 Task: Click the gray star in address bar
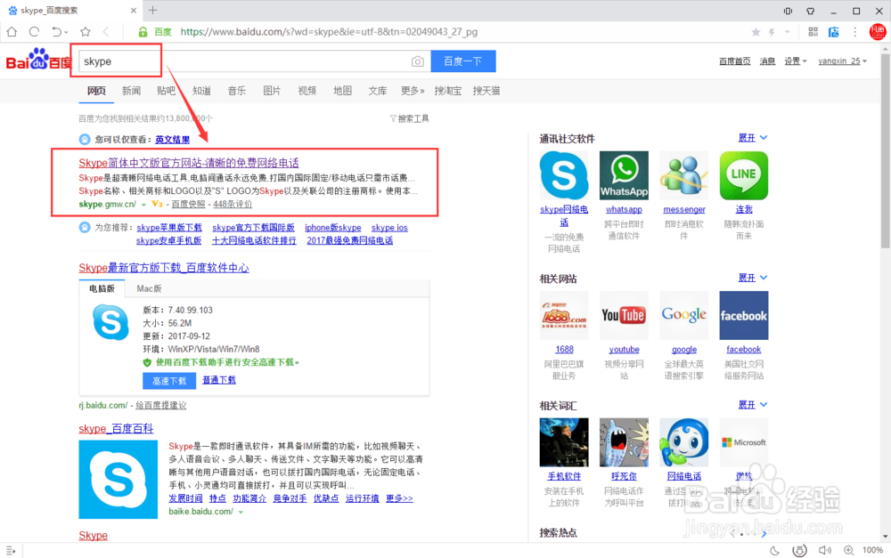(x=756, y=32)
